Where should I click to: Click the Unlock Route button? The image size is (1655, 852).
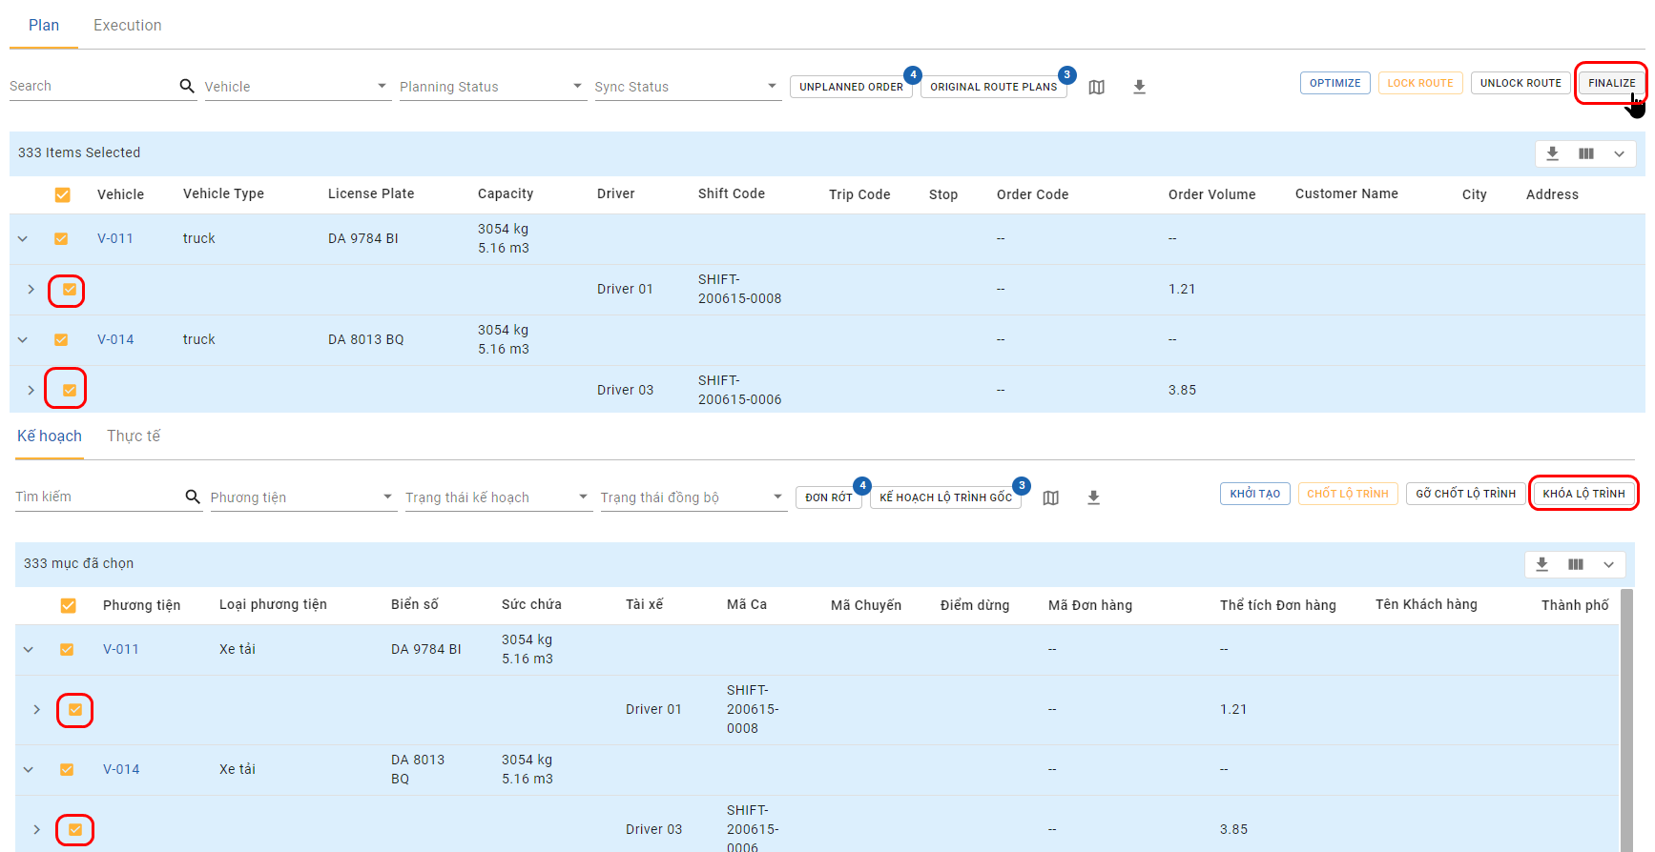[1521, 83]
